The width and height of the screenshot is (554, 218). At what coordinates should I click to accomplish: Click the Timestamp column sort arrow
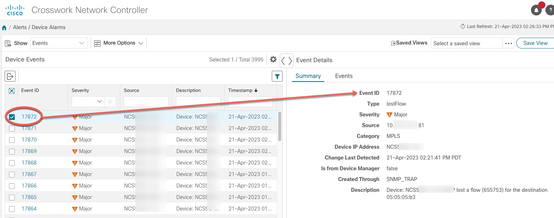tap(256, 91)
